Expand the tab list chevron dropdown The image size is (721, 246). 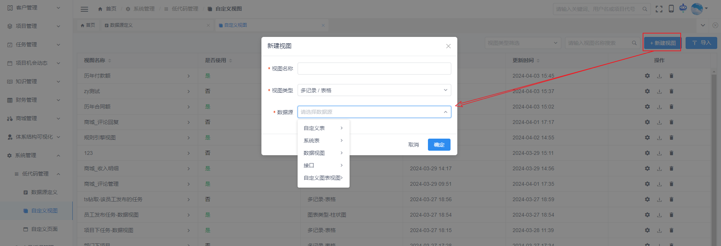[703, 25]
